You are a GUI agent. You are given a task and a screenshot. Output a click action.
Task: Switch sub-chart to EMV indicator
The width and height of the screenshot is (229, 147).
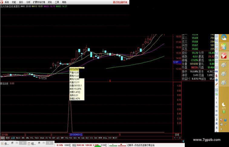click(62, 138)
